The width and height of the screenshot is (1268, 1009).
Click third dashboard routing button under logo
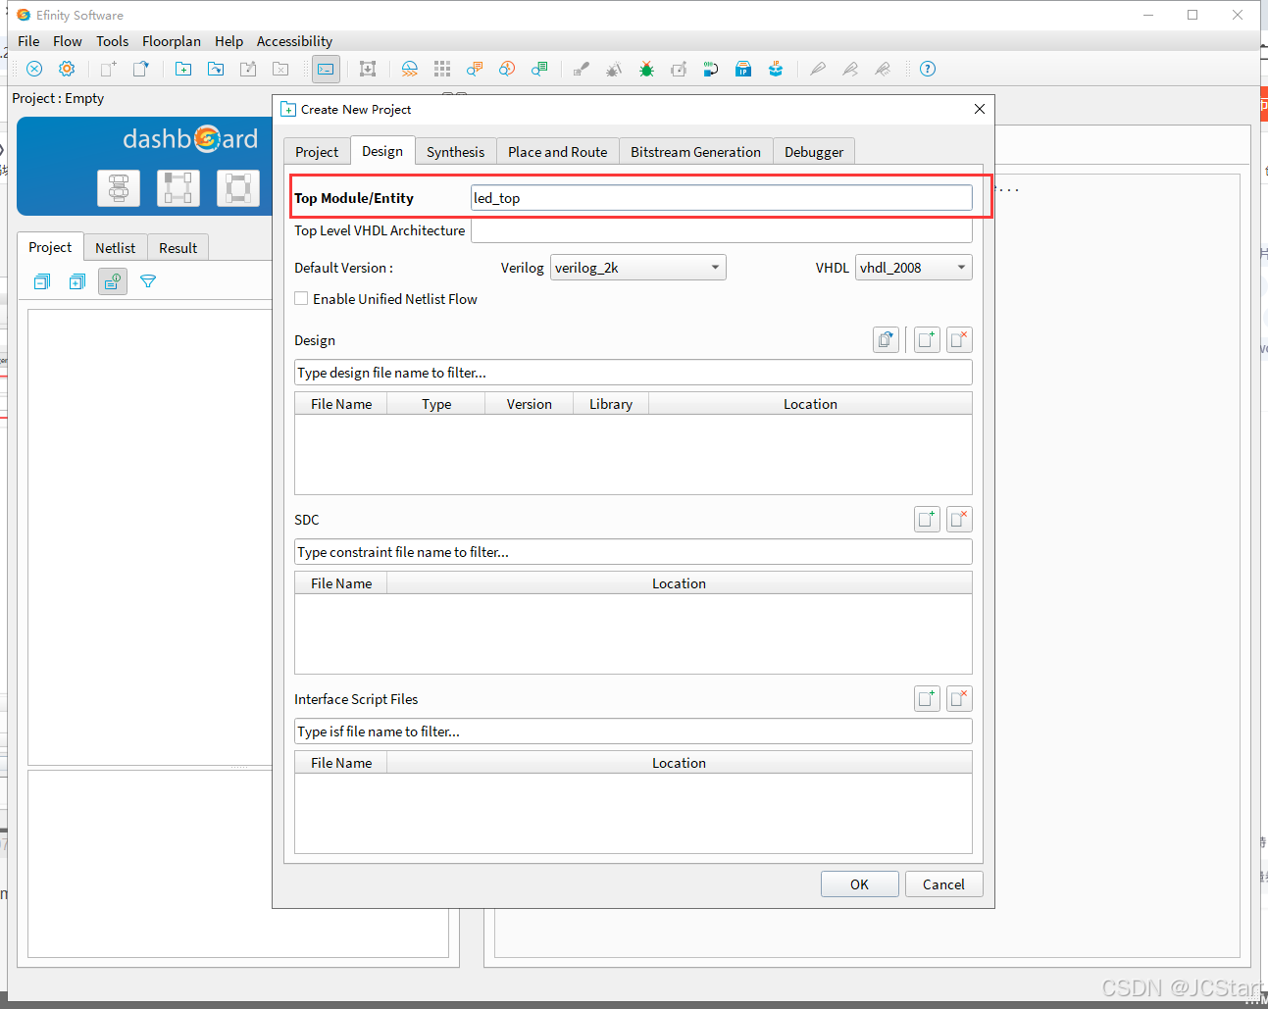click(x=238, y=187)
